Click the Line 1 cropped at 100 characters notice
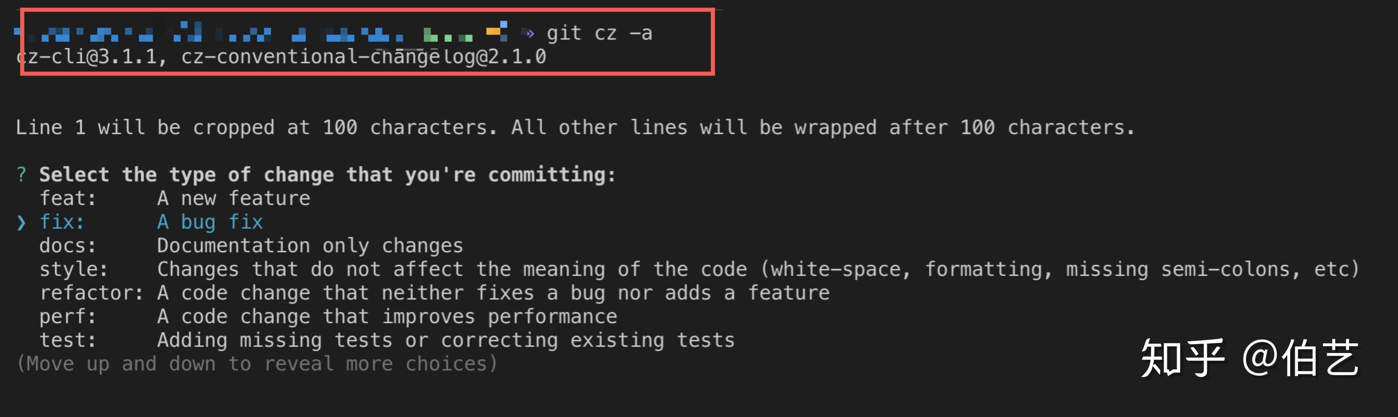This screenshot has height=417, width=1398. (x=575, y=128)
